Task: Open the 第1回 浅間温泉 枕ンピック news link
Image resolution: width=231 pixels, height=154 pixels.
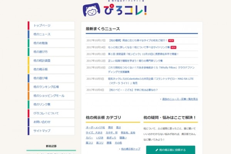Action: (x=143, y=54)
